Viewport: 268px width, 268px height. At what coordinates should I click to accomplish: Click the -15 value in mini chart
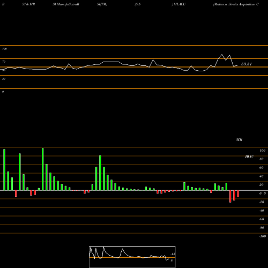pyautogui.click(x=173, y=254)
